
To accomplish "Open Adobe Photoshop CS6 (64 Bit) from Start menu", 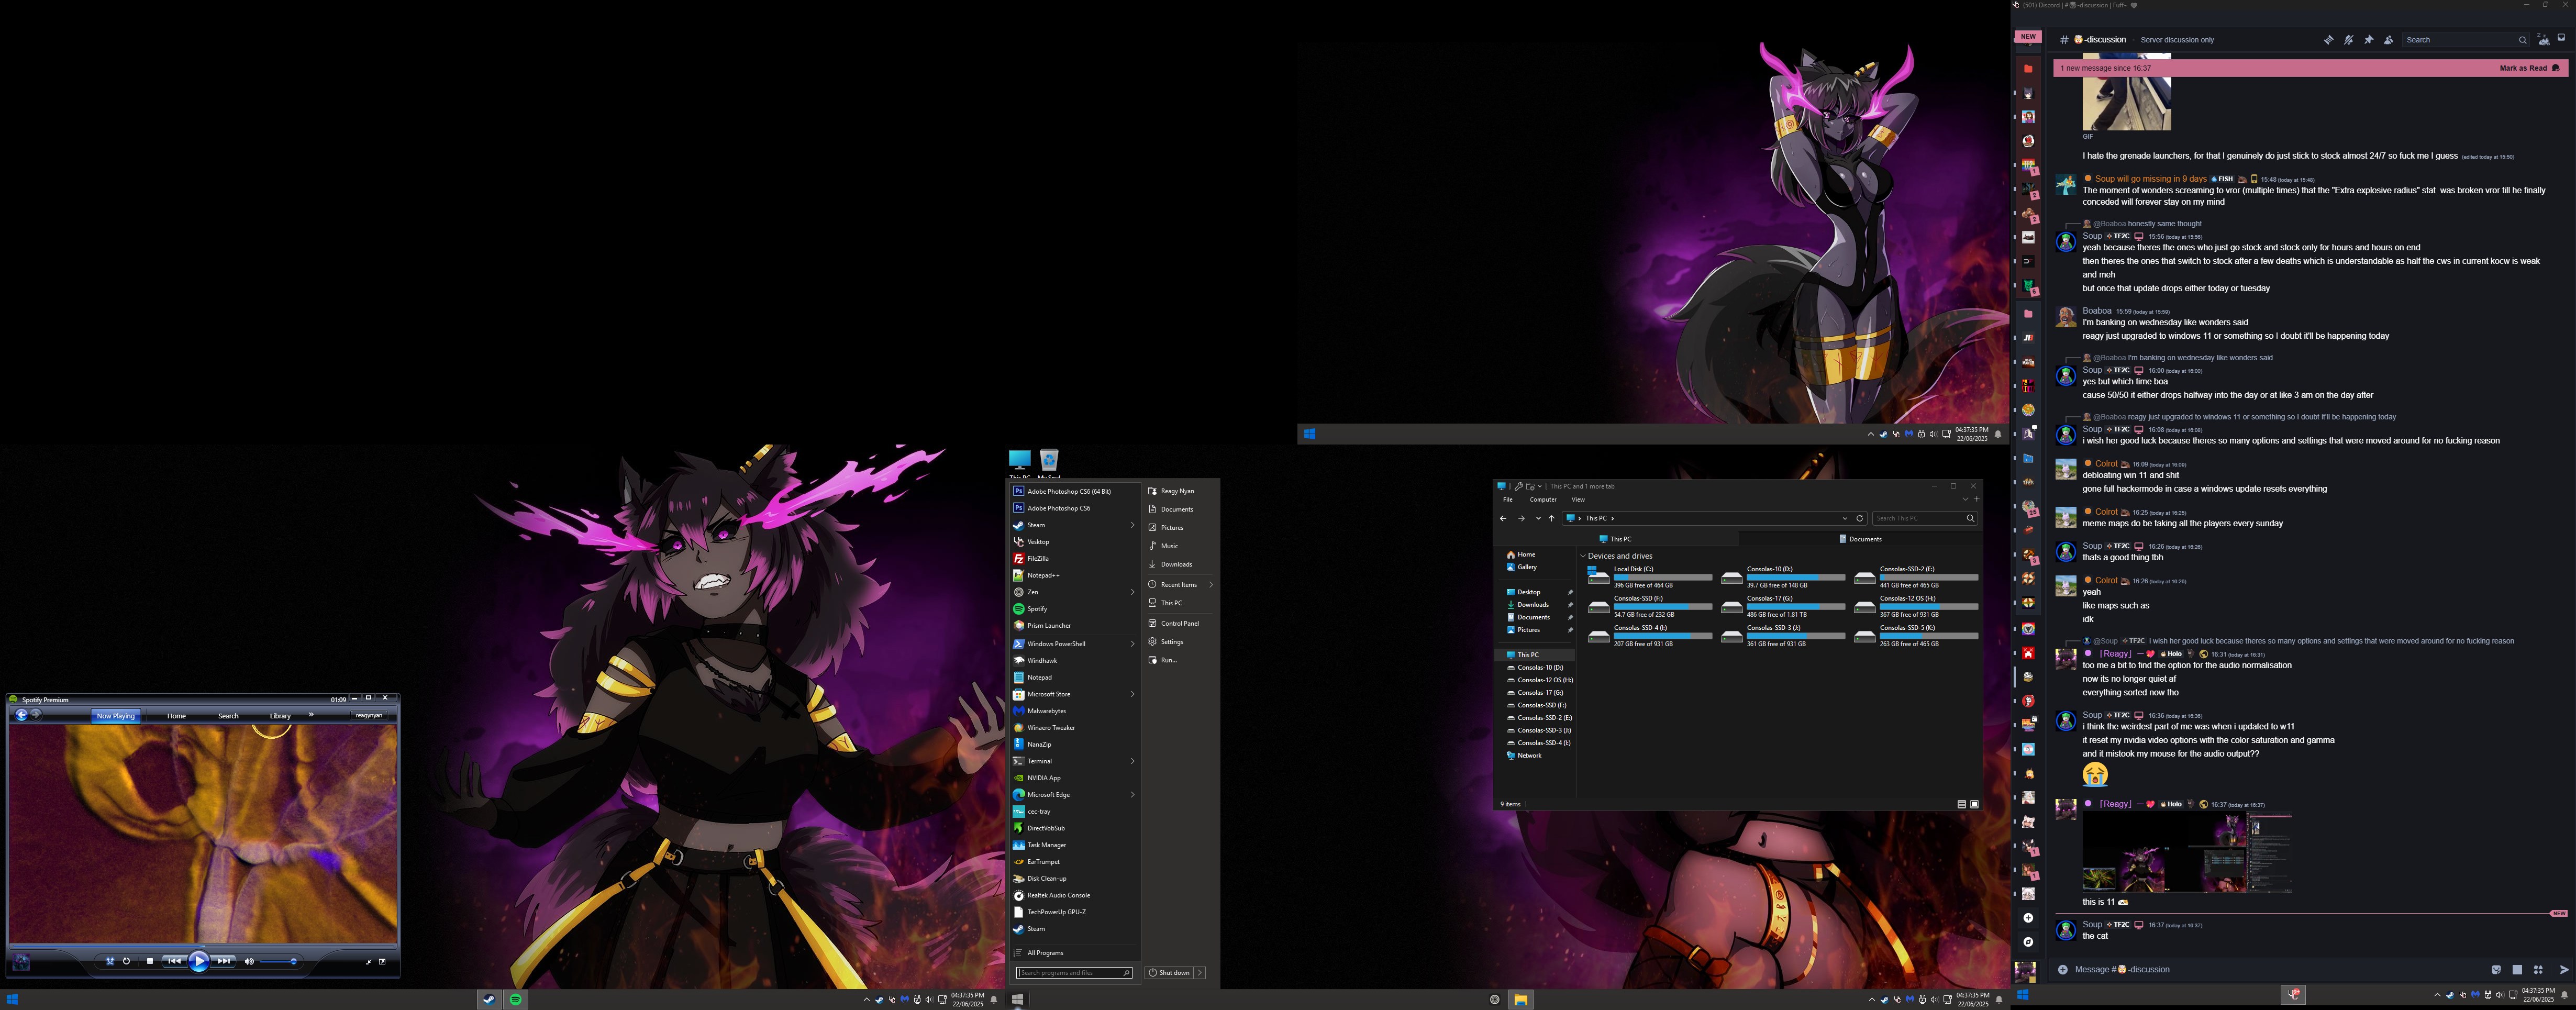I will (1074, 491).
